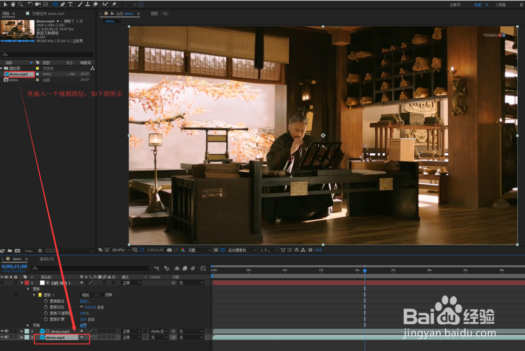Click the 重置 transform reset link
The width and height of the screenshot is (525, 351).
83,325
